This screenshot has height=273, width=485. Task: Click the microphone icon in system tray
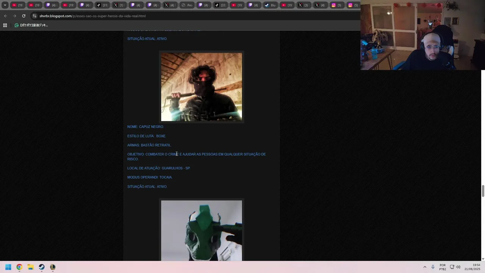point(433,267)
